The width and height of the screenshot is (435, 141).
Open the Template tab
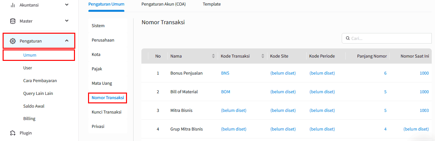pyautogui.click(x=212, y=4)
